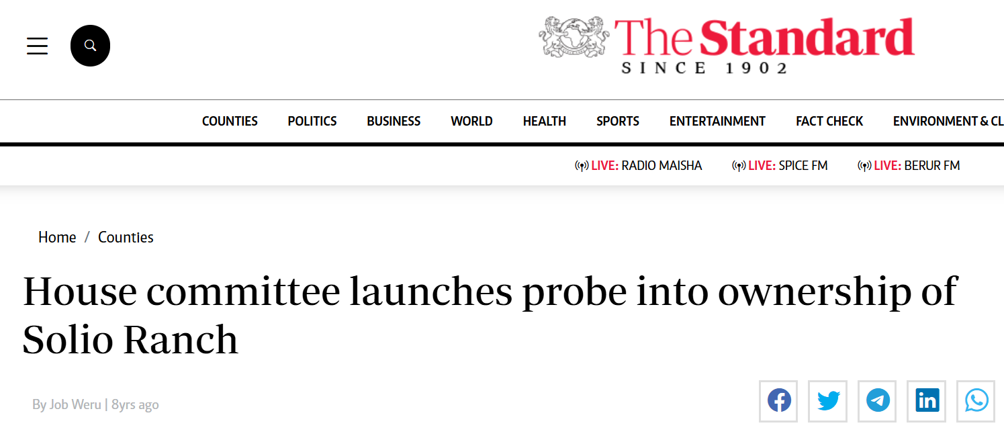Open the World news section
Image resolution: width=1004 pixels, height=442 pixels.
471,121
